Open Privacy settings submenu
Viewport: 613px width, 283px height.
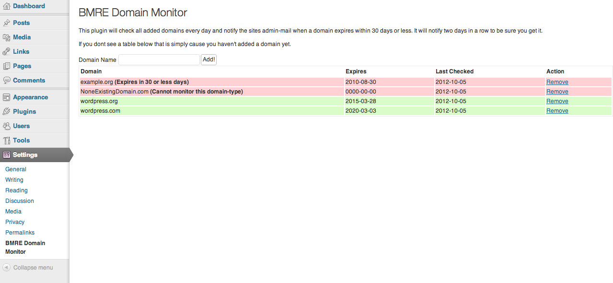(x=15, y=222)
